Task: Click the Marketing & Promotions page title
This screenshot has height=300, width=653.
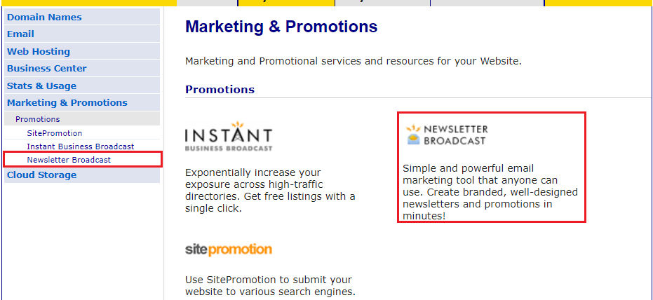Action: (x=281, y=27)
